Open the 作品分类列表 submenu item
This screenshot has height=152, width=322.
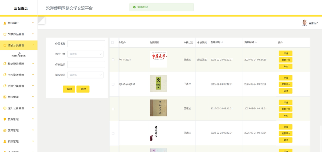18,56
